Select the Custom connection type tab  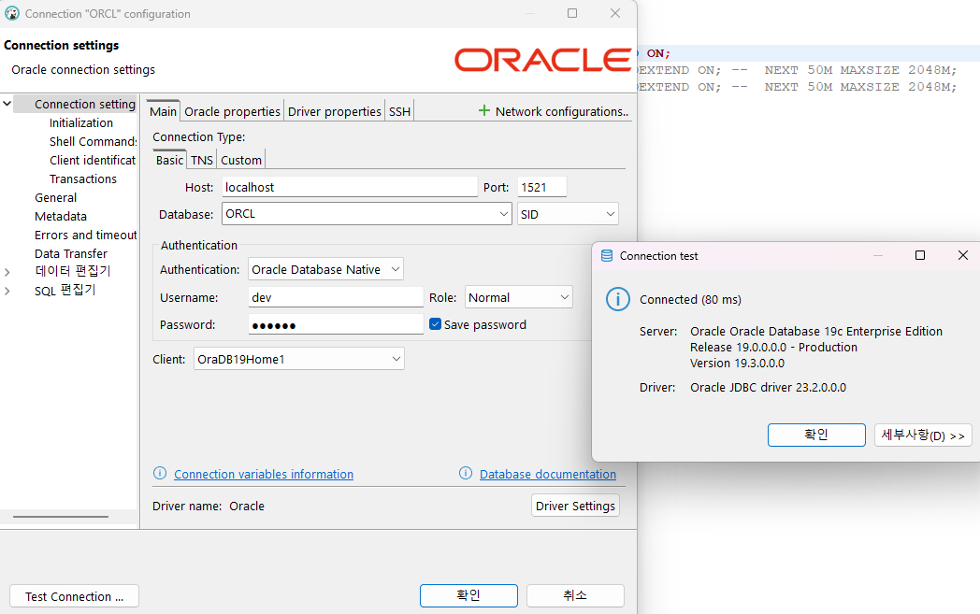click(x=241, y=160)
